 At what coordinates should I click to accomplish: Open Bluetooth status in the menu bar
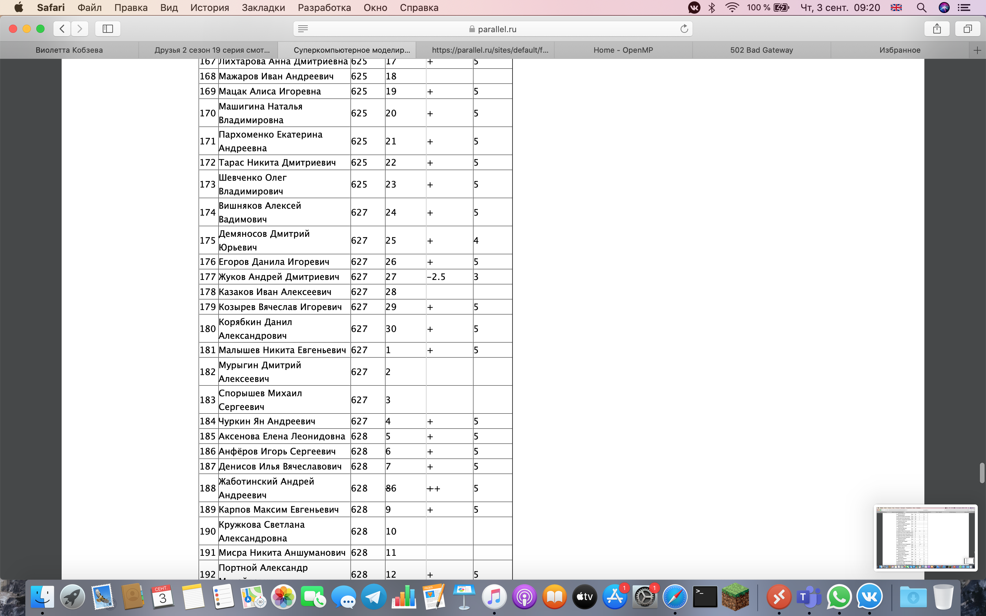tap(712, 7)
